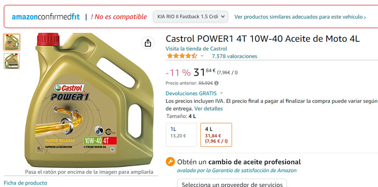This screenshot has width=378, height=187.
Task: Open the Ficha de producto link
Action: [x=26, y=183]
